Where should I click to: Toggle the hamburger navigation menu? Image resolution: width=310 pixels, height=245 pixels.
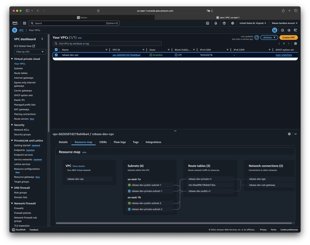(x=15, y=30)
